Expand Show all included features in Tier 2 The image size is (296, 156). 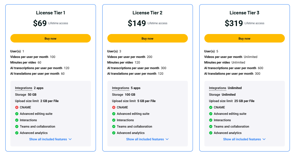147,139
